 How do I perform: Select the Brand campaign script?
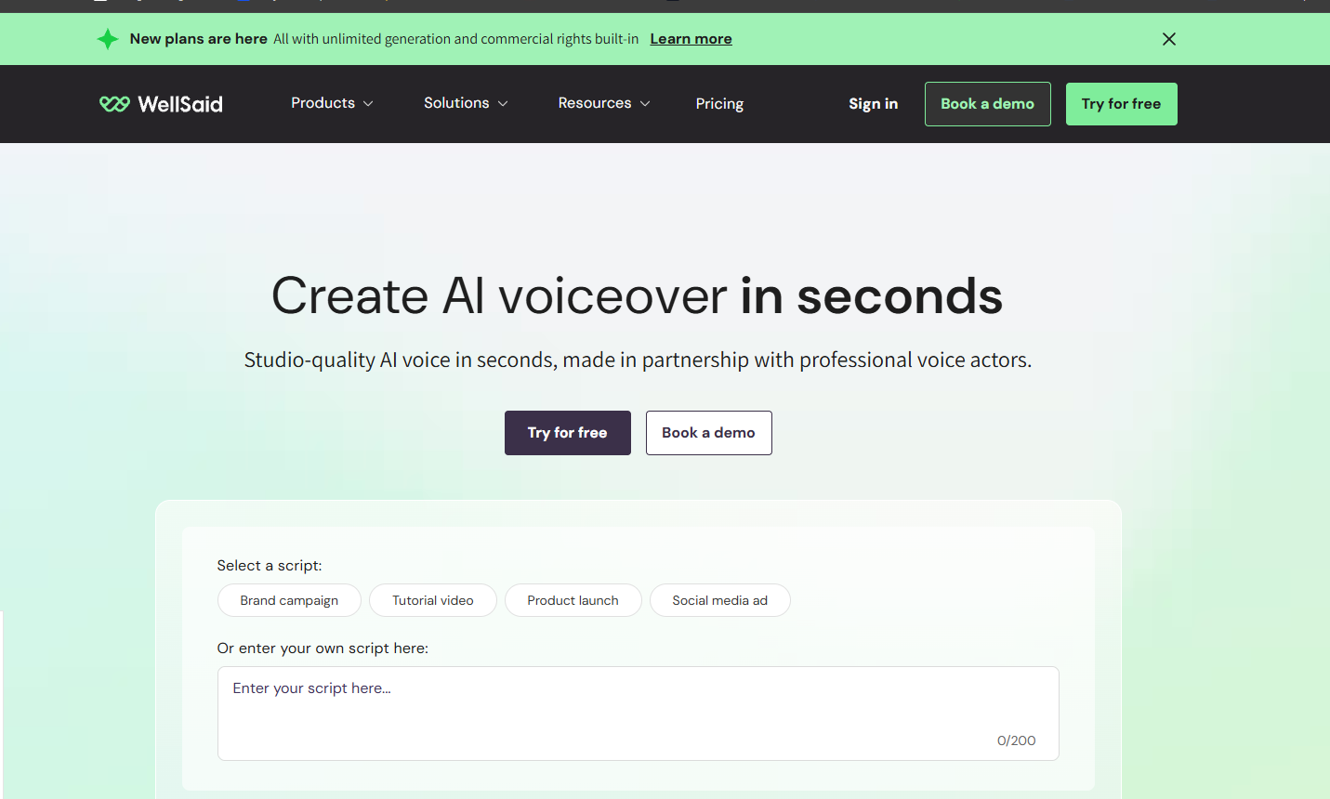[x=289, y=600]
